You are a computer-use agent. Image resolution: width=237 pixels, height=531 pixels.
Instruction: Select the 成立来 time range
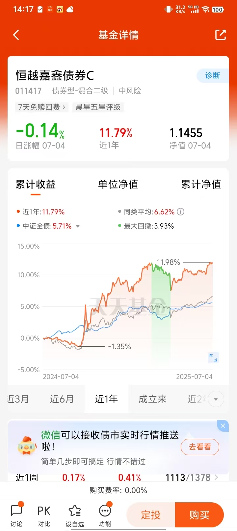pos(152,399)
